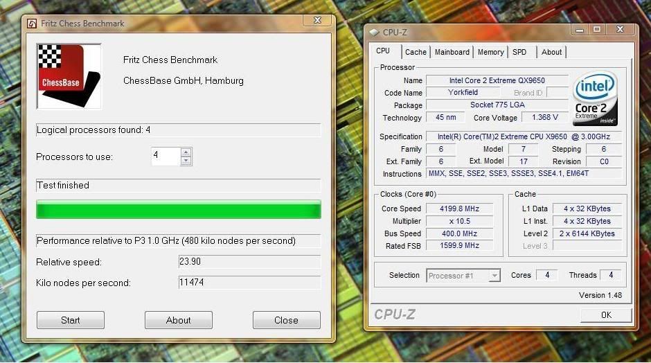Image resolution: width=651 pixels, height=363 pixels.
Task: Click the ChessBase logo image
Action: [69, 76]
